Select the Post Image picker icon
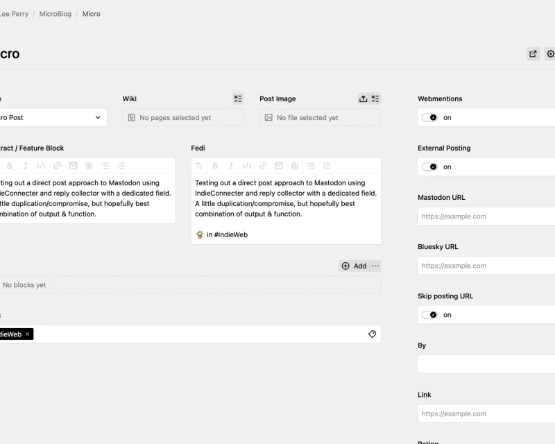 click(374, 98)
